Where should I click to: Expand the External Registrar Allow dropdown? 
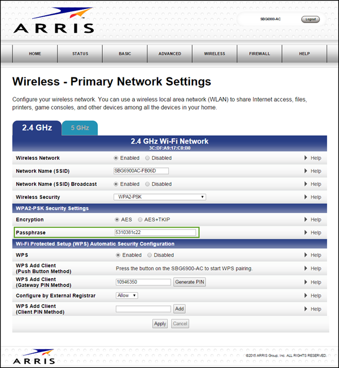coord(127,296)
